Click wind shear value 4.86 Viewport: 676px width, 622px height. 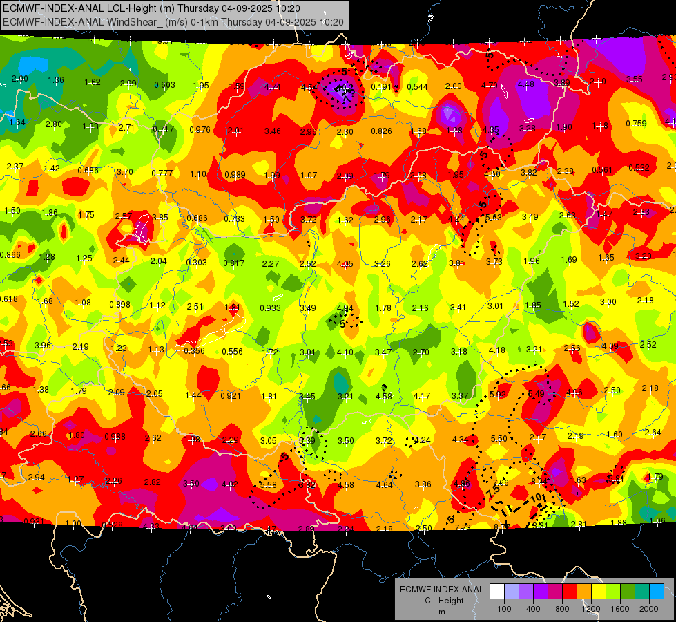tap(462, 484)
